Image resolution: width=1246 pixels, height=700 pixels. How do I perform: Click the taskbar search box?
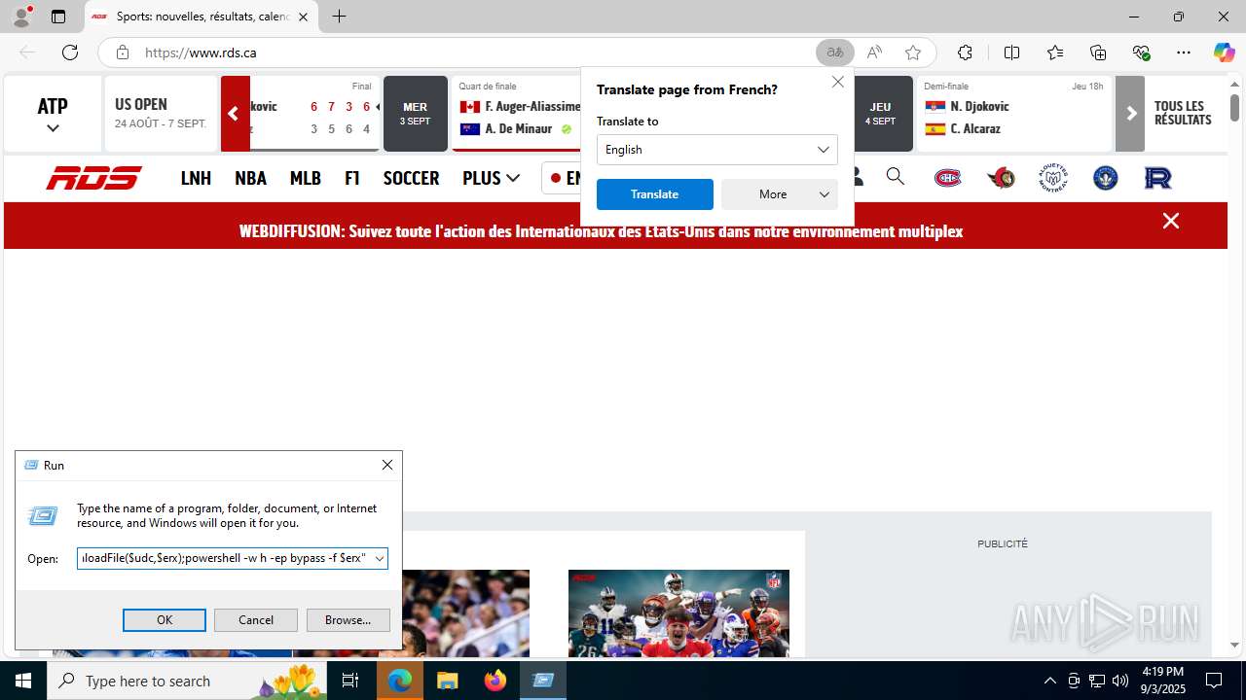click(x=188, y=681)
